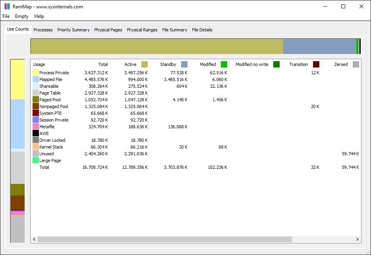The height and width of the screenshot is (255, 371).
Task: Maximize the RamMap window
Action: coord(343,6)
